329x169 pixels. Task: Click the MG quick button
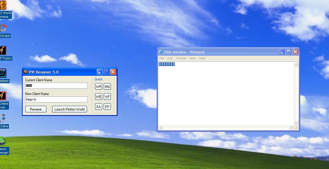pyautogui.click(x=107, y=86)
